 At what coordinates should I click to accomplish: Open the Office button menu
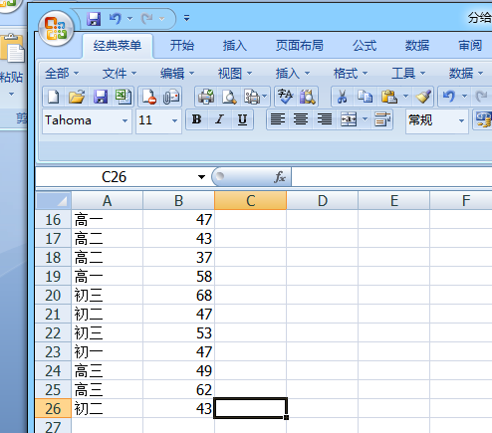click(56, 28)
